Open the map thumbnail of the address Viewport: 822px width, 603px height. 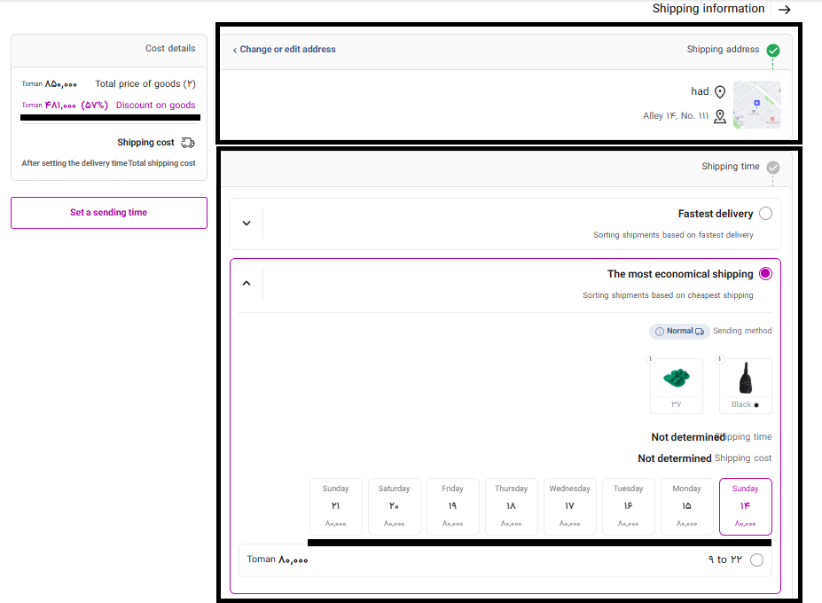click(756, 105)
